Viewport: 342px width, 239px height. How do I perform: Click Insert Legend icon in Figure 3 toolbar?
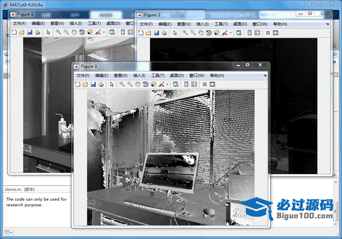(194, 84)
